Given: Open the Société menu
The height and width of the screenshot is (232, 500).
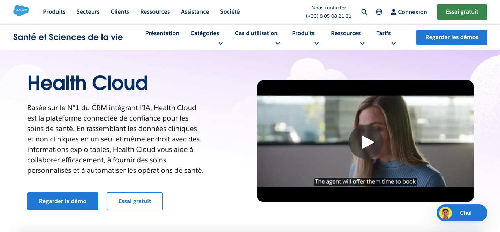Looking at the screenshot, I should point(230,11).
